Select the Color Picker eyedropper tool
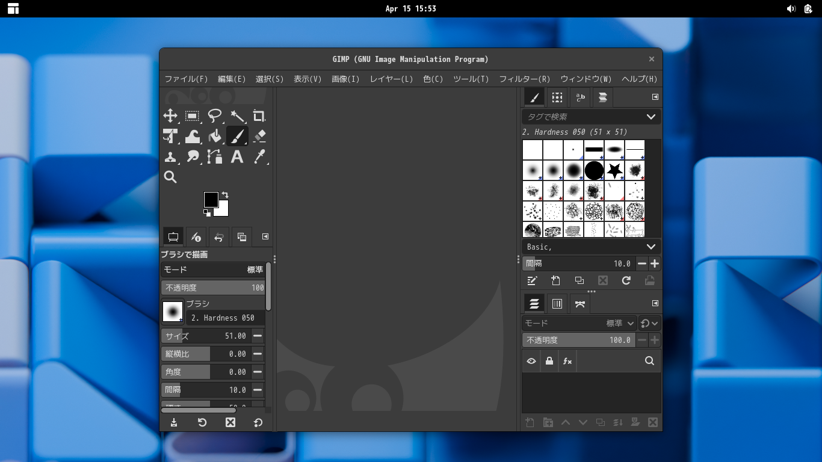822x462 pixels. tap(259, 157)
